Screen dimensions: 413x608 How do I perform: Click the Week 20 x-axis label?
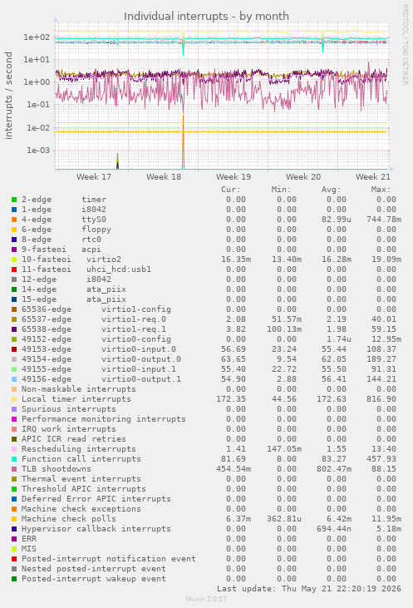(303, 177)
